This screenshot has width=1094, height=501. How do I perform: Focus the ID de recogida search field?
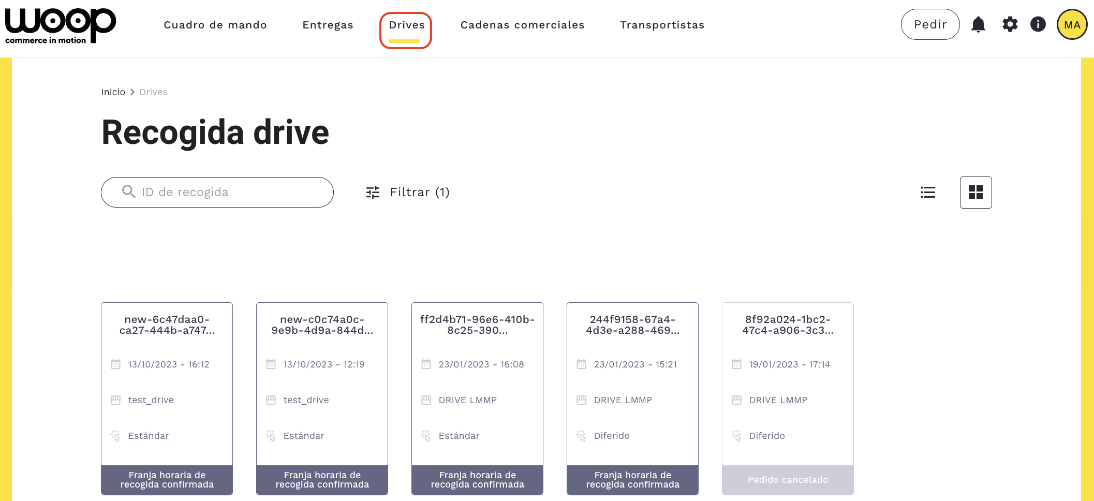point(228,193)
